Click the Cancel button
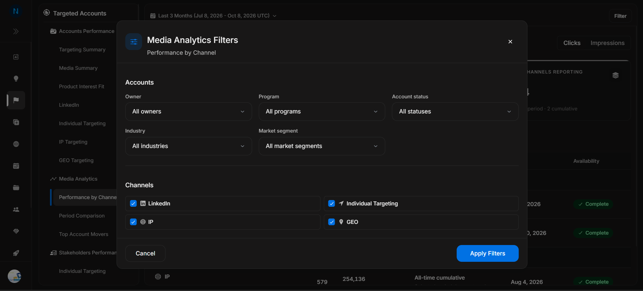Image resolution: width=643 pixels, height=291 pixels. coord(145,253)
